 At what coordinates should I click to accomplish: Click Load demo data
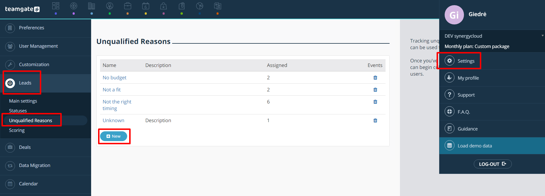click(492, 146)
